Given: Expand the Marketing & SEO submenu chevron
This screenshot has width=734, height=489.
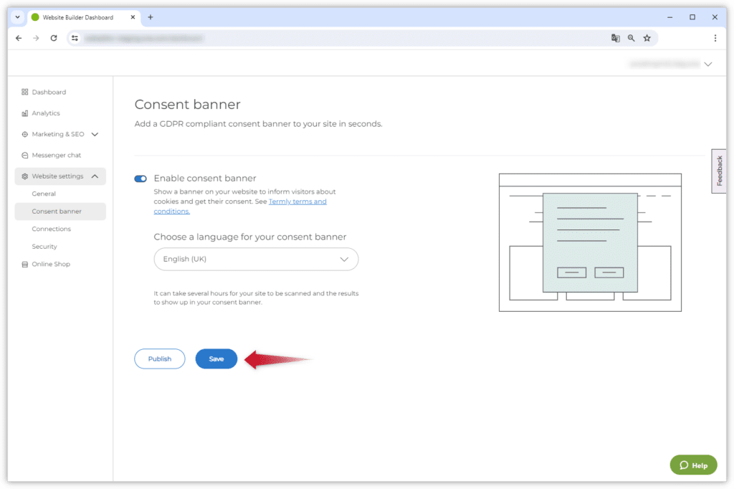Looking at the screenshot, I should pyautogui.click(x=95, y=134).
